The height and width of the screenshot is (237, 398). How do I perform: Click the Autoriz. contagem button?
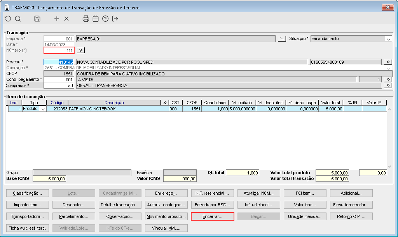(166, 205)
